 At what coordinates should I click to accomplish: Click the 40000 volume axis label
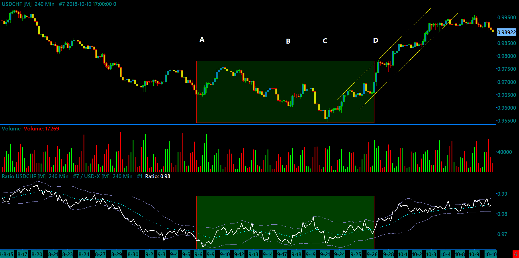click(505, 152)
